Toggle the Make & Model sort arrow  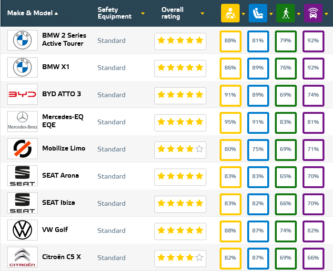pos(56,14)
